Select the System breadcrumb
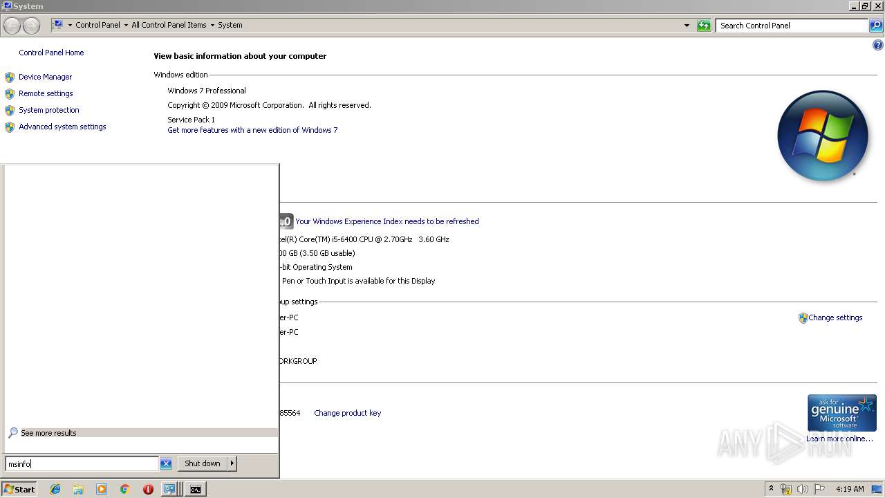Screen dimensions: 885x498 [230, 25]
